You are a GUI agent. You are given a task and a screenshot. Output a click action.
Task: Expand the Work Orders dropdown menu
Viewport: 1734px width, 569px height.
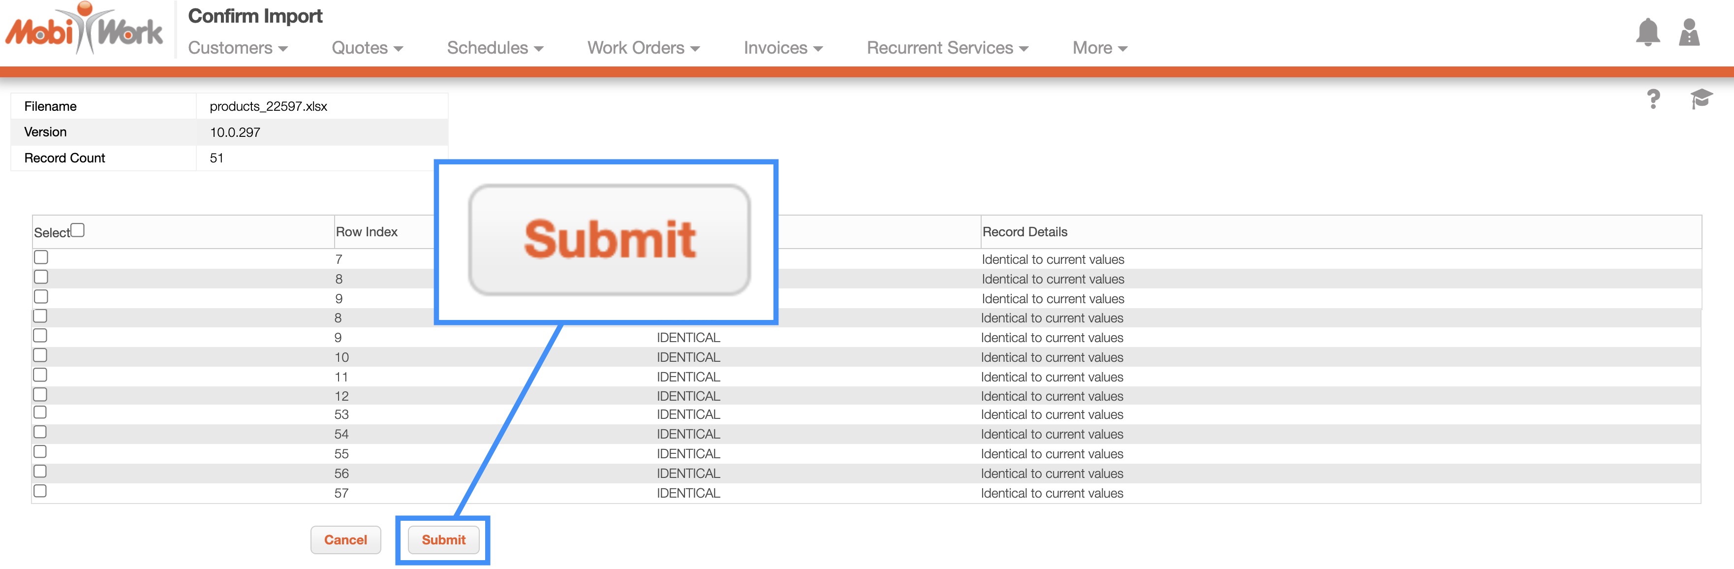point(643,48)
